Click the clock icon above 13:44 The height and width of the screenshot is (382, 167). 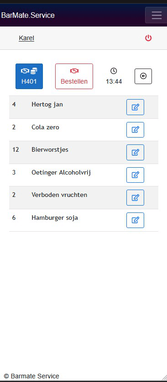pyautogui.click(x=114, y=71)
